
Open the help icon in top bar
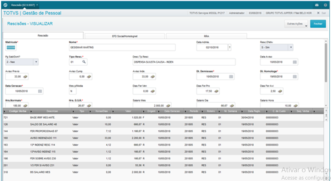click(326, 5)
